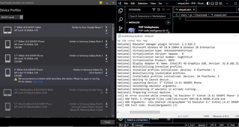The height and width of the screenshot is (127, 239).
Task: Download the 10.1" Marshmallow XHDPI Tablet profile
Action: coord(107,90)
